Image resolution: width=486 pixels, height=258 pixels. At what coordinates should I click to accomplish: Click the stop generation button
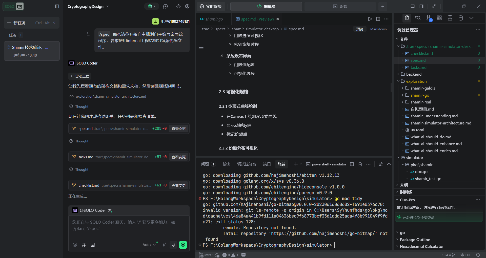pos(183,245)
